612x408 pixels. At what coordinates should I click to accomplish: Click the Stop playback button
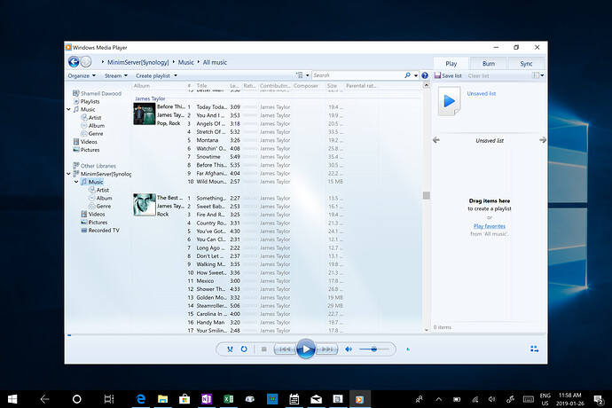coord(263,349)
